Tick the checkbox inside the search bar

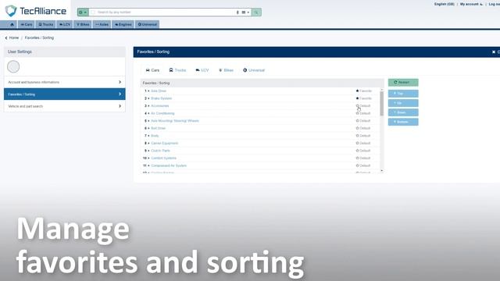(93, 12)
